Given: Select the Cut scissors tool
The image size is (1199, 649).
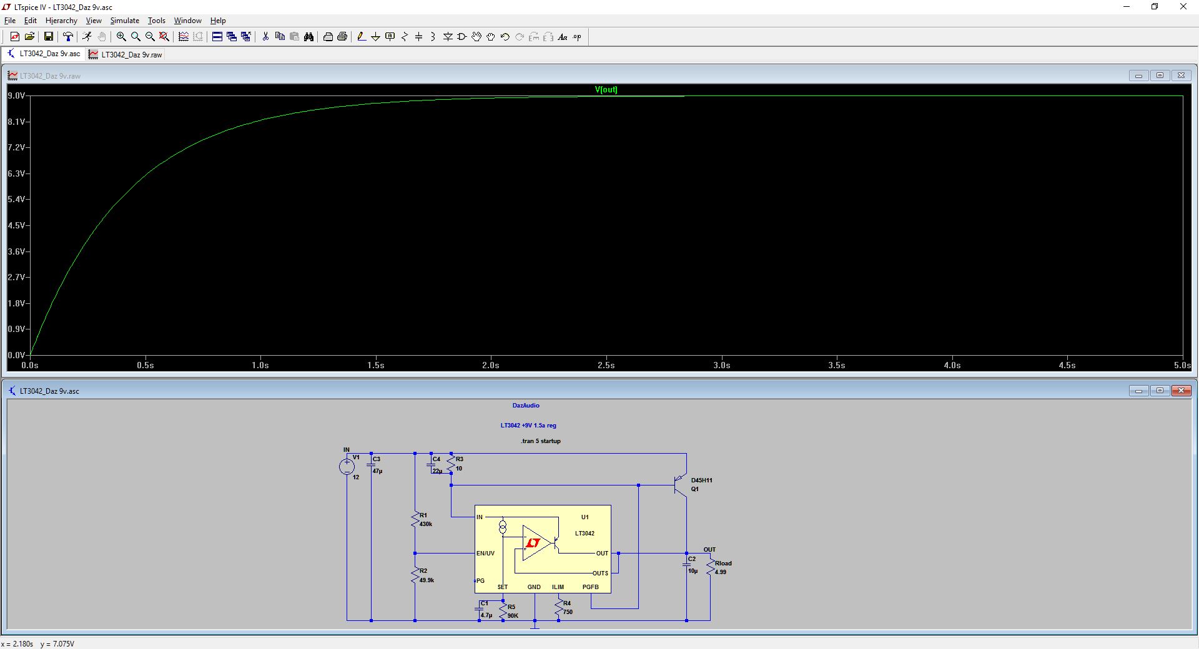Looking at the screenshot, I should 265,37.
